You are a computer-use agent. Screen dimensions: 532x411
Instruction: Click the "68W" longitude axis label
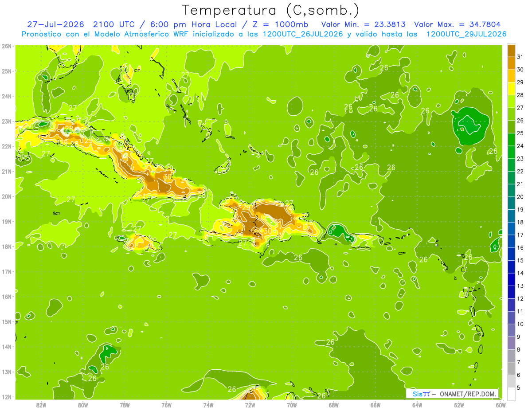(333, 405)
